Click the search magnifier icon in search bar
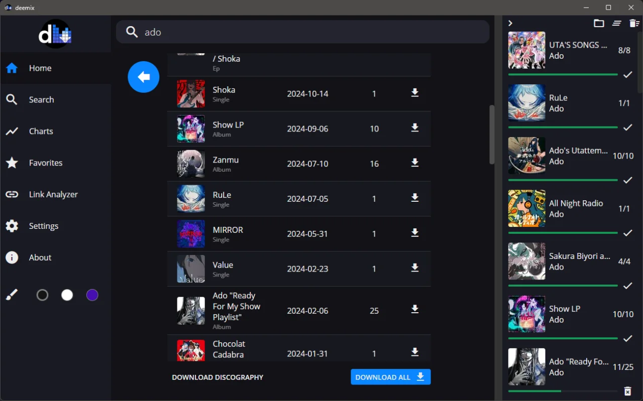This screenshot has height=401, width=643. click(132, 32)
